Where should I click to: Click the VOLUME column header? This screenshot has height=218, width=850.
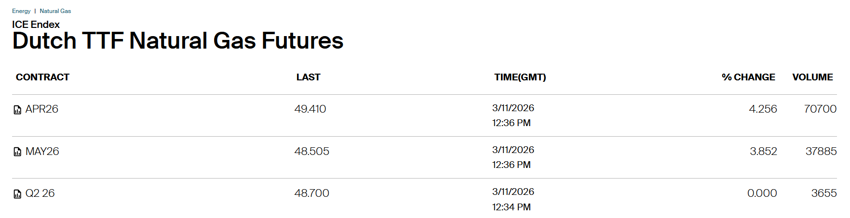tap(812, 77)
